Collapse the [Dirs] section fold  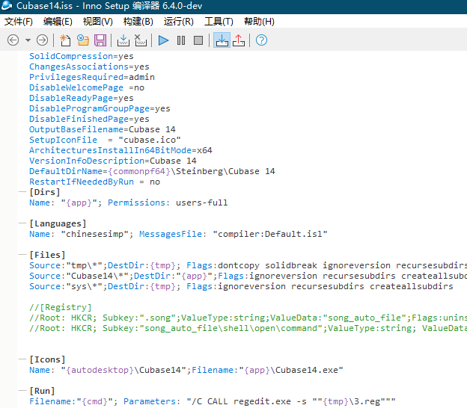(22, 192)
